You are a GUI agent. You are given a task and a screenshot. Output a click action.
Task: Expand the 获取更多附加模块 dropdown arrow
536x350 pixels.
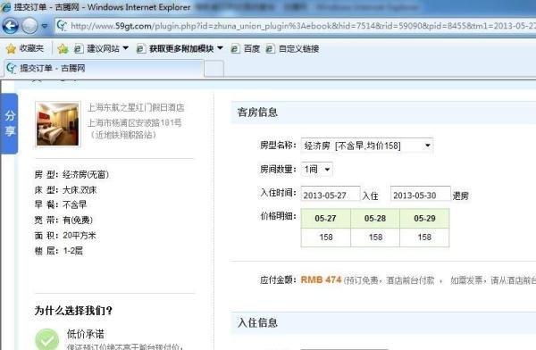220,48
